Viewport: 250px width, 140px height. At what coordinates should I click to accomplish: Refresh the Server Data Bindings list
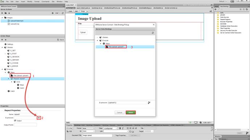tap(153, 33)
